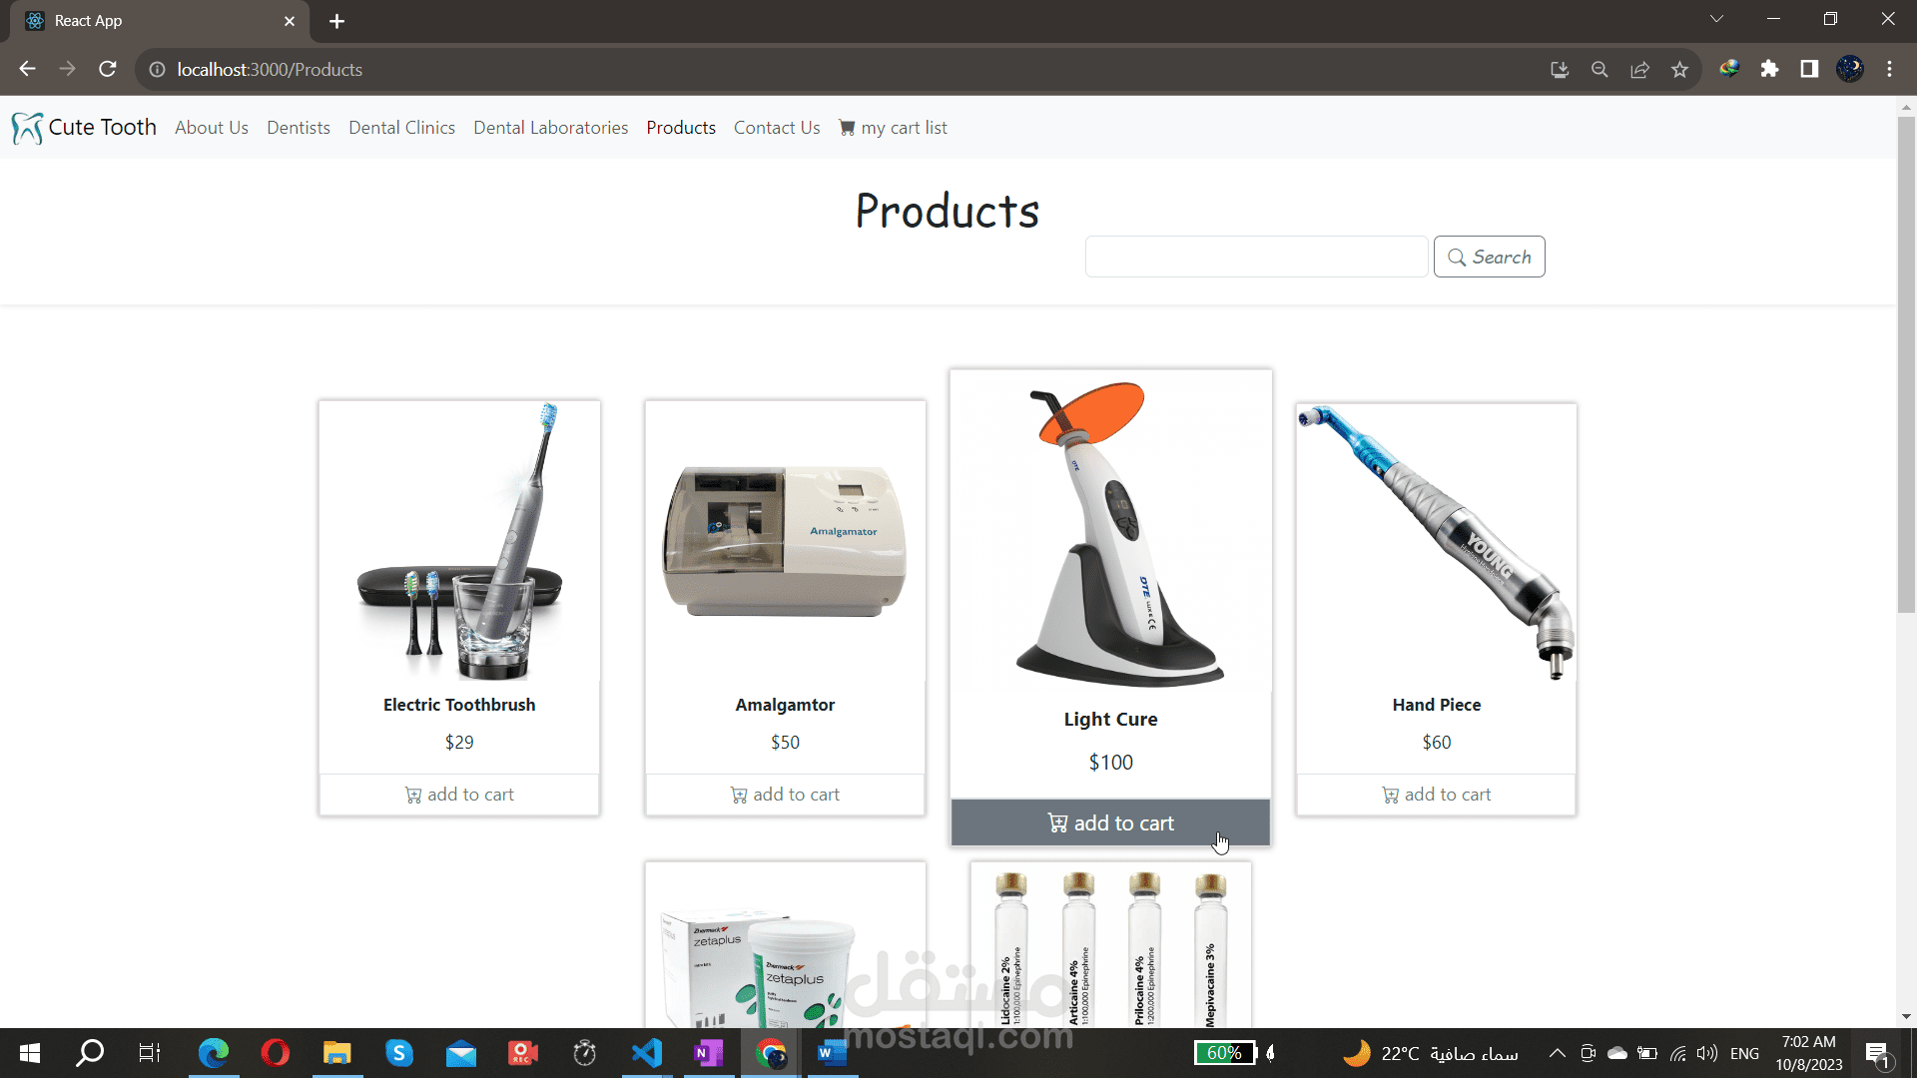1917x1078 pixels.
Task: Go to the Dentists page
Action: pos(298,128)
